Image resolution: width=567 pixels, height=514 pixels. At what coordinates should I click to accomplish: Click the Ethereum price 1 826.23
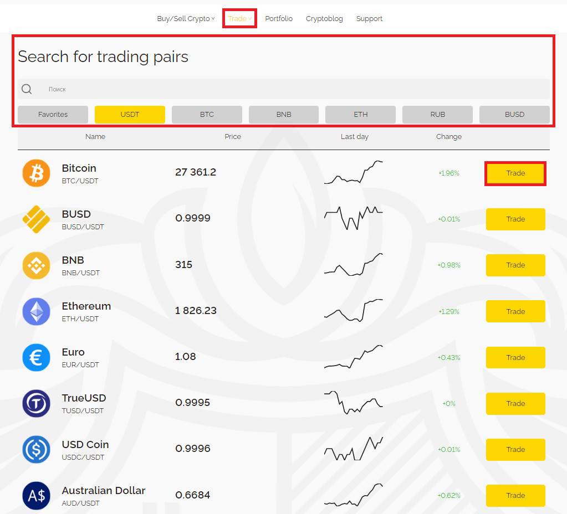[x=196, y=311]
